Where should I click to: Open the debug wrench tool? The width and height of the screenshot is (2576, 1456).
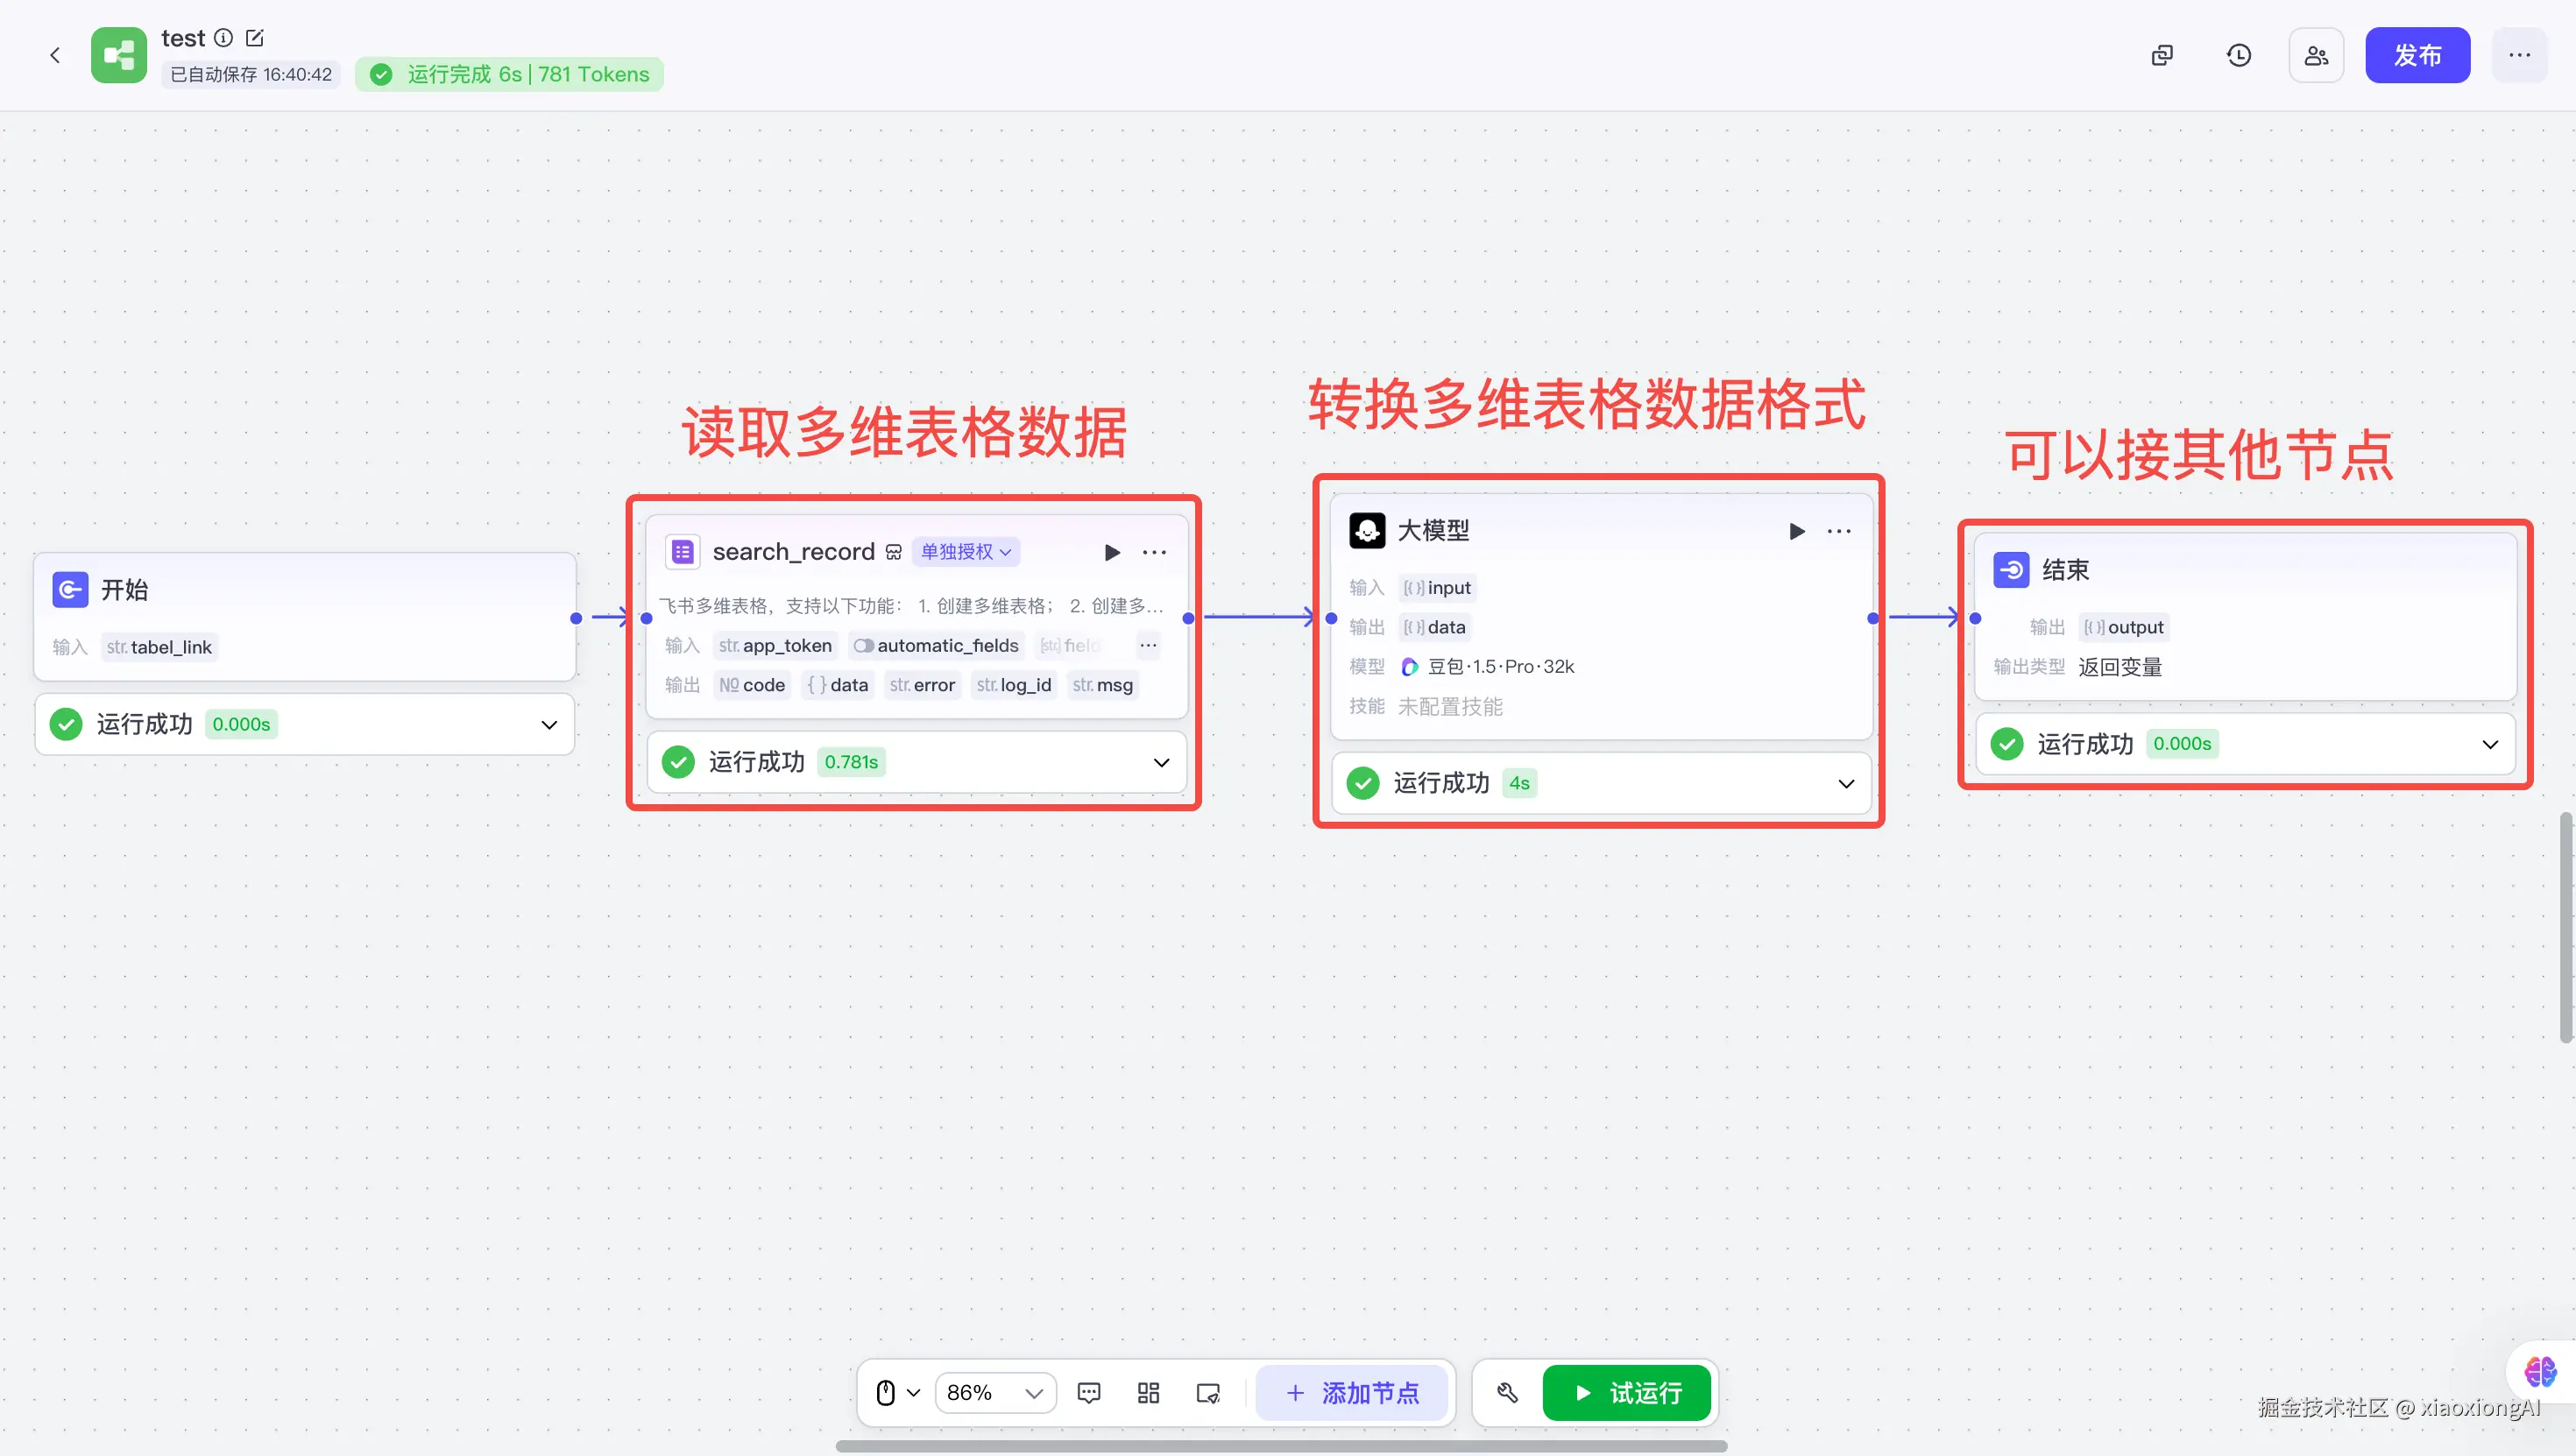[x=1508, y=1393]
